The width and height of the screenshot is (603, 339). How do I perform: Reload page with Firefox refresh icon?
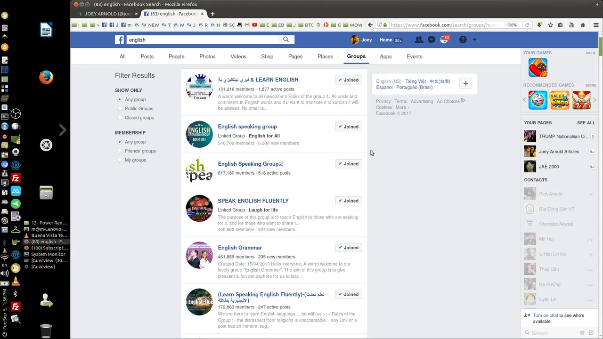click(x=527, y=25)
